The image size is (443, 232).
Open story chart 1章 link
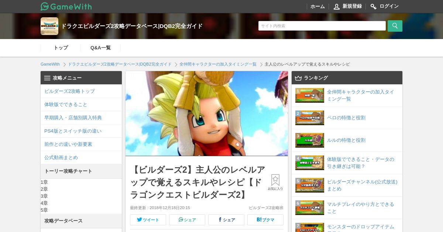pos(44,182)
